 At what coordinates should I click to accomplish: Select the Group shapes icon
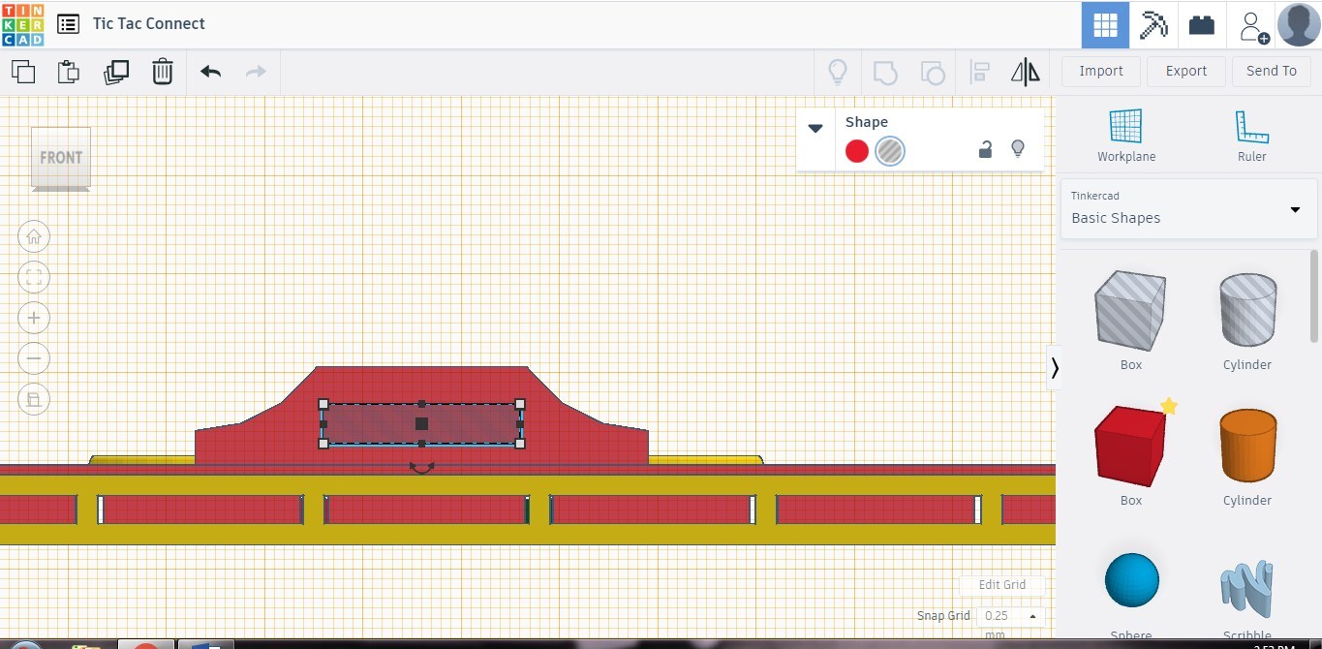tap(884, 71)
